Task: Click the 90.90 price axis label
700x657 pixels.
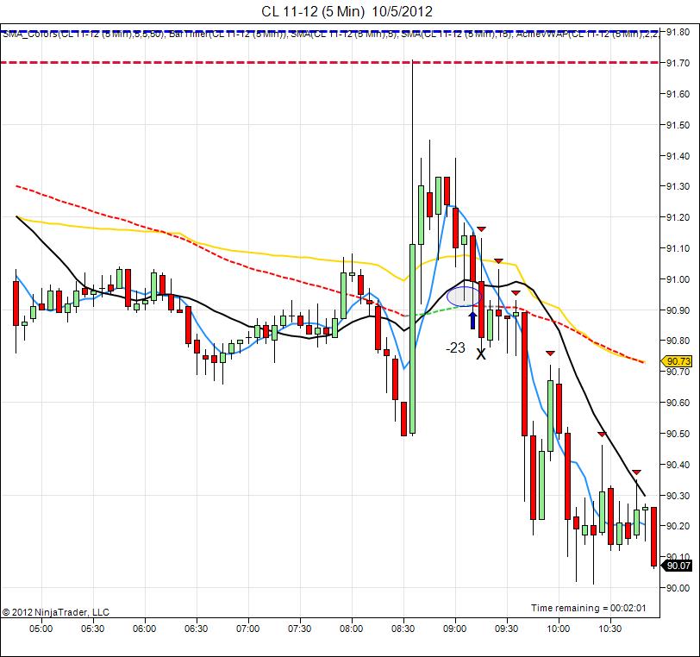Action: [678, 310]
